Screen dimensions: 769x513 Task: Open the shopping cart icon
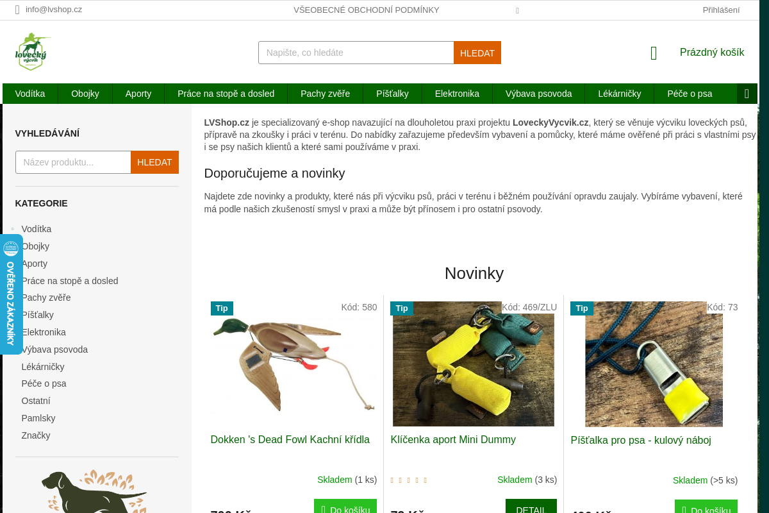[x=654, y=53]
